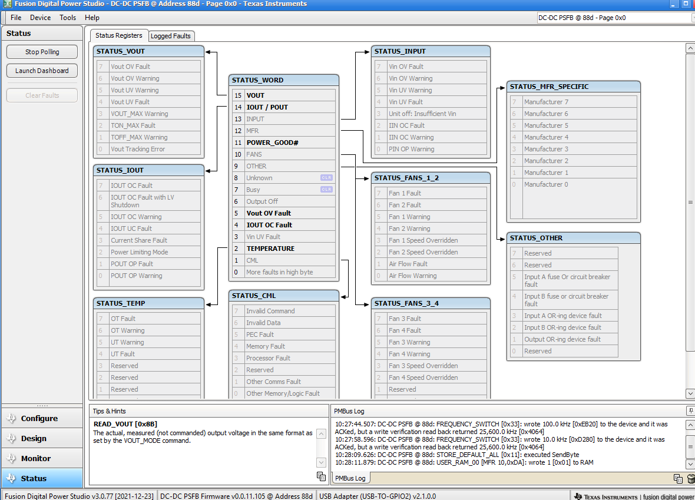This screenshot has height=500, width=695.
Task: Click up arrow in Tips & Hints scrollbar
Action: point(322,433)
